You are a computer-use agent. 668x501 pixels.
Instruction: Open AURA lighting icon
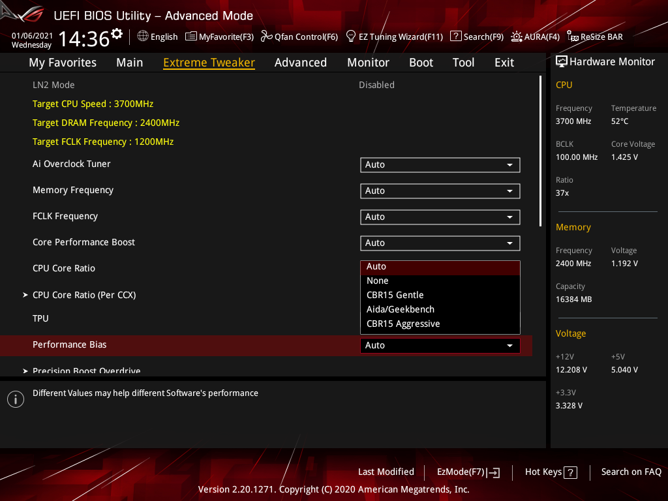point(517,37)
